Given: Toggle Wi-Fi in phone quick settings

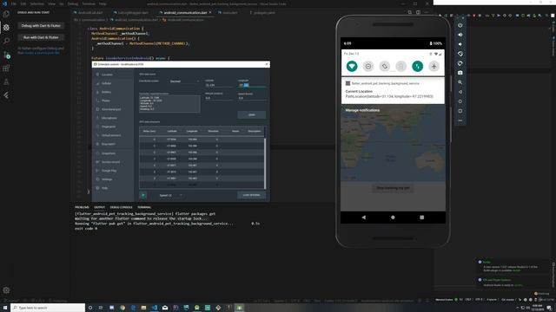Looking at the screenshot, I should pos(352,66).
